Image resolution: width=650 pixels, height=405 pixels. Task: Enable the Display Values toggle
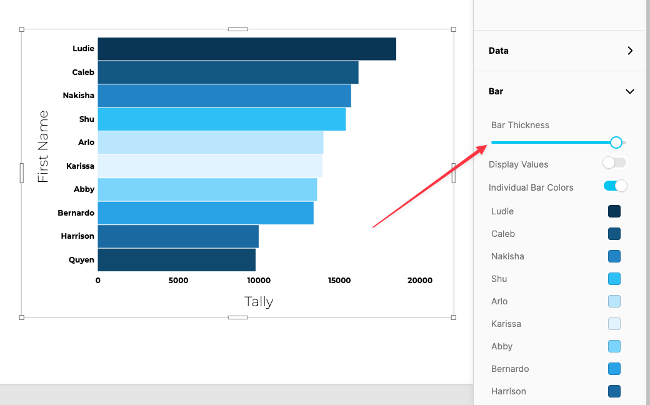coord(614,162)
